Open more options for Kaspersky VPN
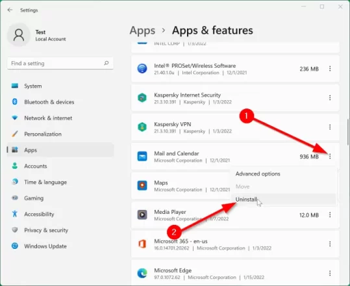The height and width of the screenshot is (286, 350). (x=330, y=127)
